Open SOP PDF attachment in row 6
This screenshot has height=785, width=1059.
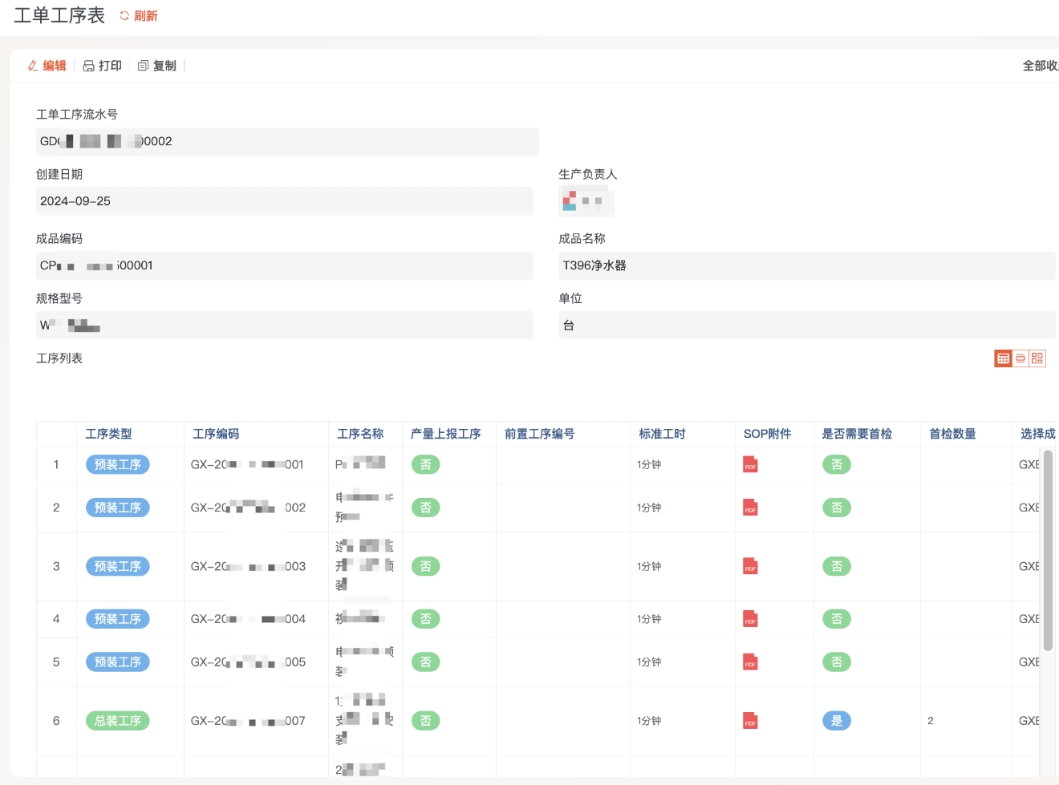pyautogui.click(x=750, y=721)
